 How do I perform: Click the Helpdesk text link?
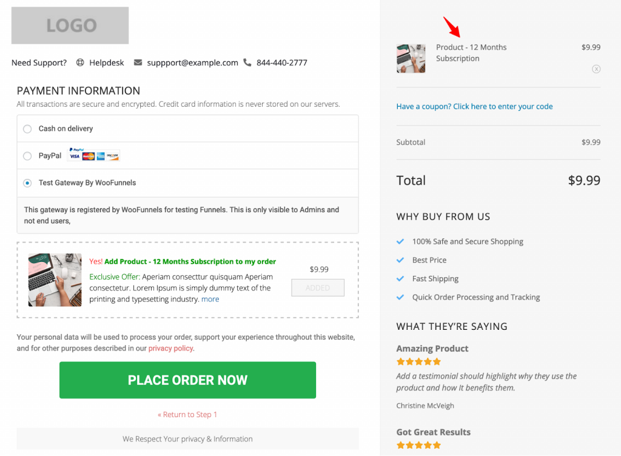[107, 62]
